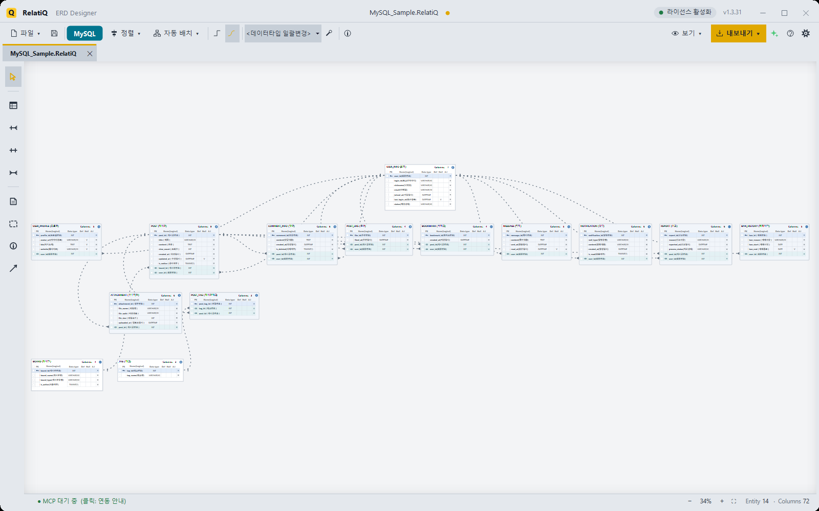Check the user_id row checkbox in USER_INFO

pyautogui.click(x=387, y=176)
